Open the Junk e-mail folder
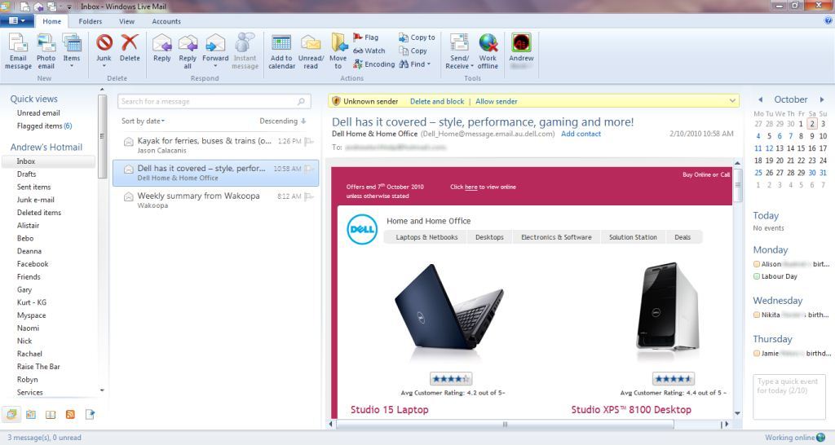The width and height of the screenshot is (835, 445). [x=36, y=200]
